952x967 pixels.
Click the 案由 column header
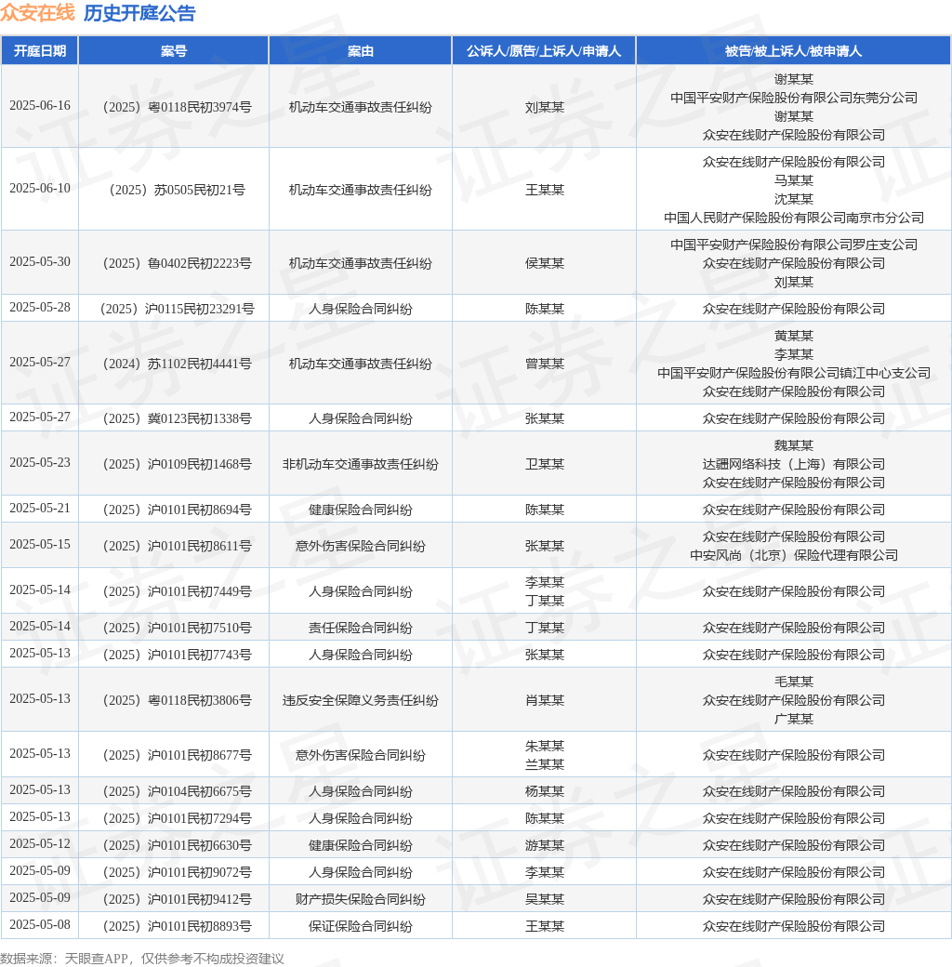[360, 50]
